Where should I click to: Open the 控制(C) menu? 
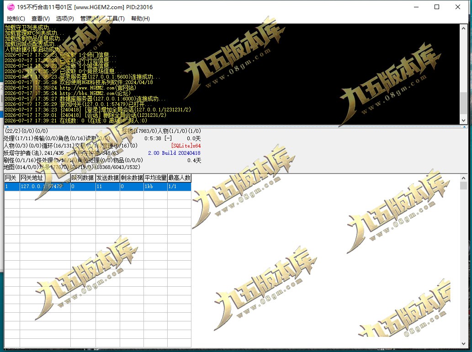tap(16, 19)
